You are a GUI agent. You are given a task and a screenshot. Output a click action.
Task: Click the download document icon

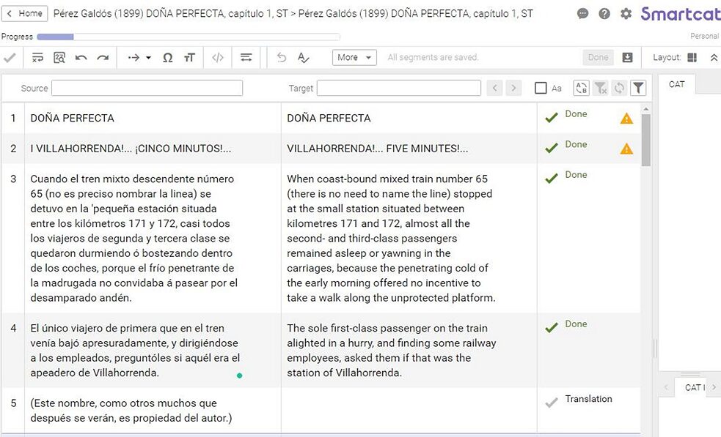coord(627,58)
